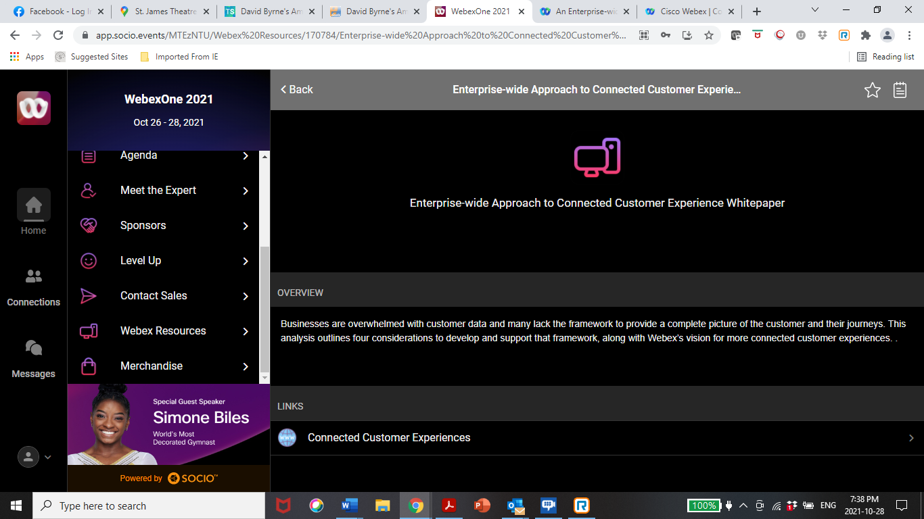
Task: Click the Merchandise row chevron
Action: tap(246, 367)
